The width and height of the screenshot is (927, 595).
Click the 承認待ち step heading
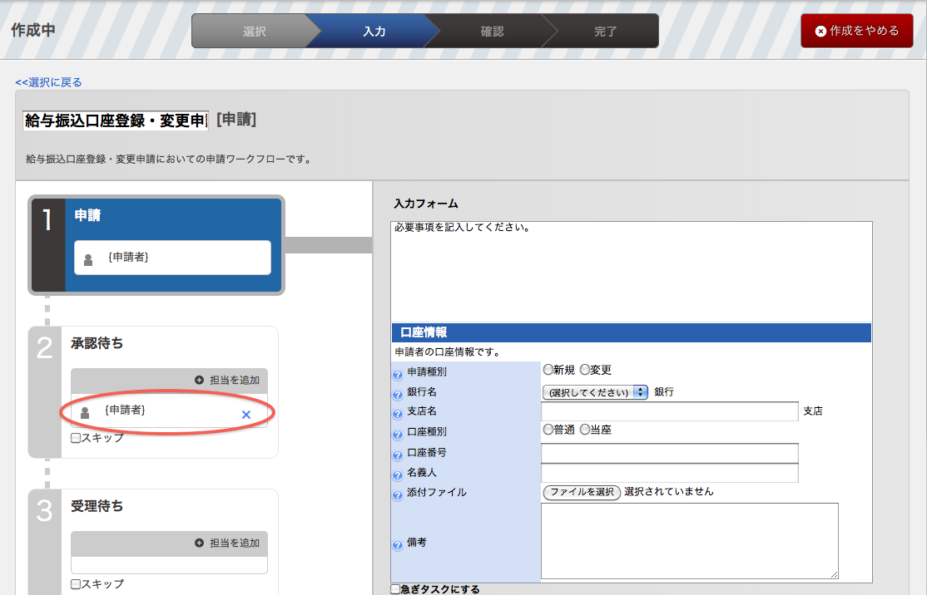click(x=97, y=343)
